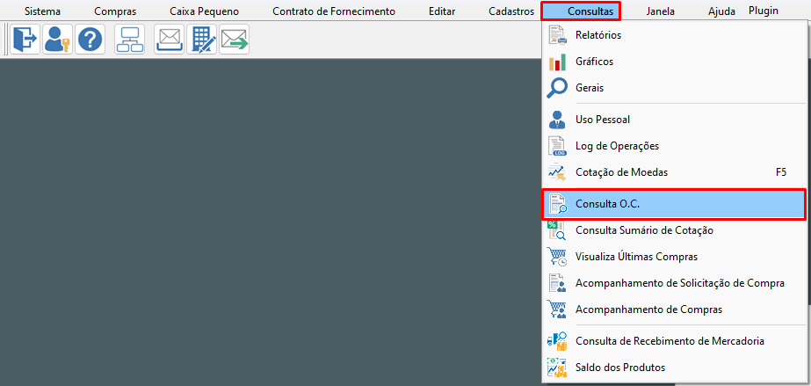This screenshot has width=811, height=386.
Task: Open Log de Operações
Action: pyautogui.click(x=676, y=146)
